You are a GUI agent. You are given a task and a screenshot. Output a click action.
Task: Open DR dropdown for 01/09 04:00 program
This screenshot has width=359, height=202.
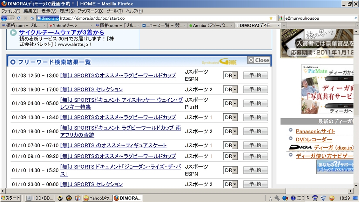230,103
